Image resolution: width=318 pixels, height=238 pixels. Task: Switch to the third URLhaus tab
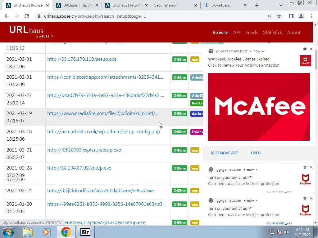127,5
